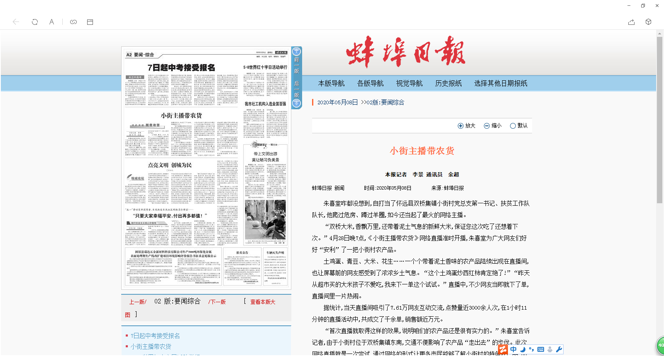Open the font size 'A' tool
This screenshot has height=356, width=664.
51,22
